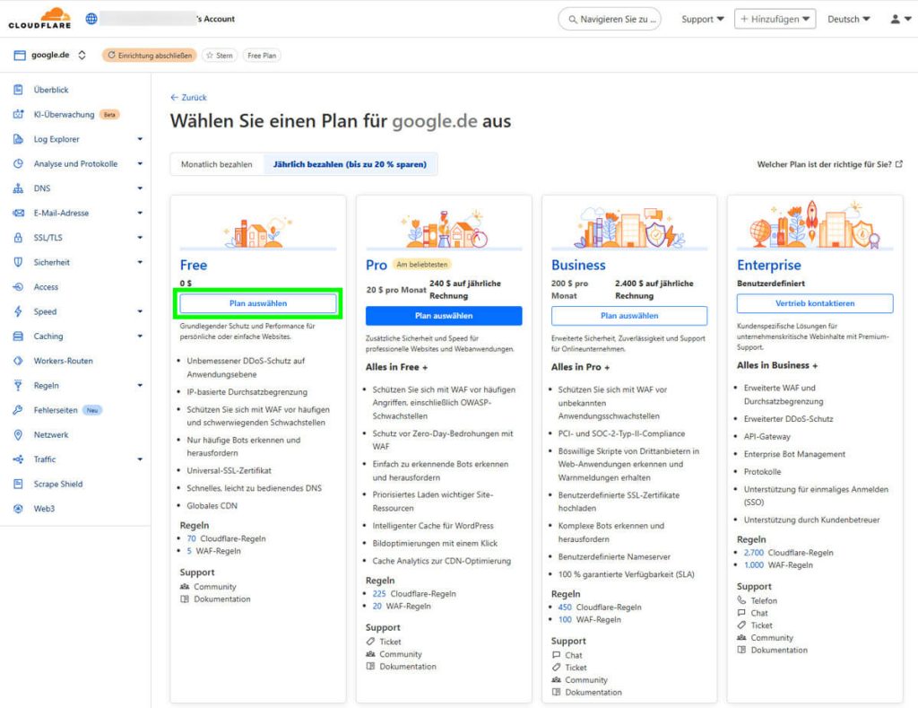The image size is (918, 708).
Task: Click the SSL/TLS lock icon
Action: (x=18, y=238)
